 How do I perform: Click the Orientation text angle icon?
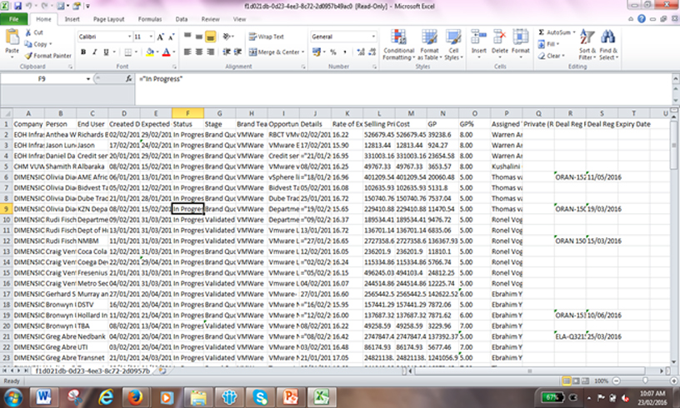point(227,37)
